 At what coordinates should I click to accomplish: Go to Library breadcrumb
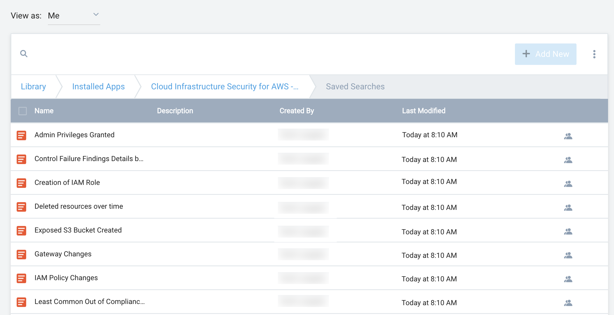[x=33, y=87]
